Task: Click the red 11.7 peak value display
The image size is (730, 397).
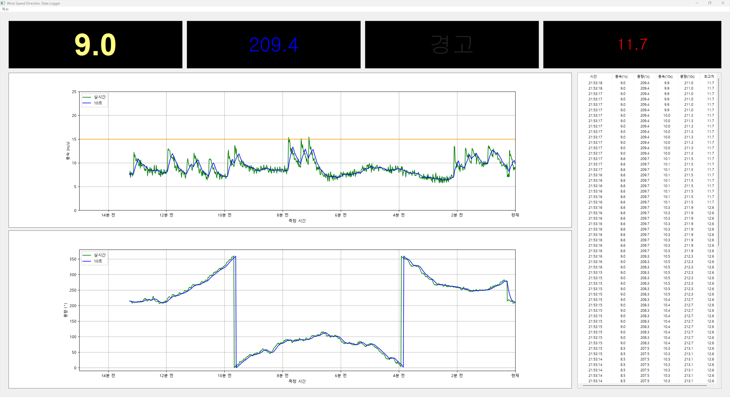Action: pyautogui.click(x=632, y=45)
